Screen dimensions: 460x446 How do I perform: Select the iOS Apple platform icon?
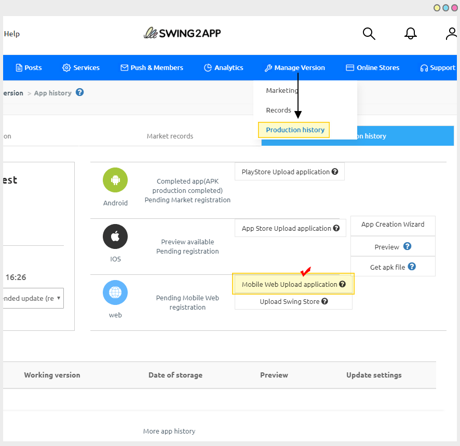click(x=115, y=236)
